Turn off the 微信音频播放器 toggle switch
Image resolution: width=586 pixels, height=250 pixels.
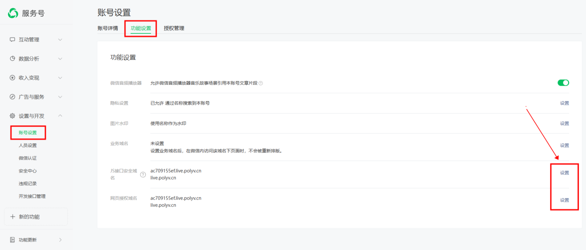coord(563,83)
